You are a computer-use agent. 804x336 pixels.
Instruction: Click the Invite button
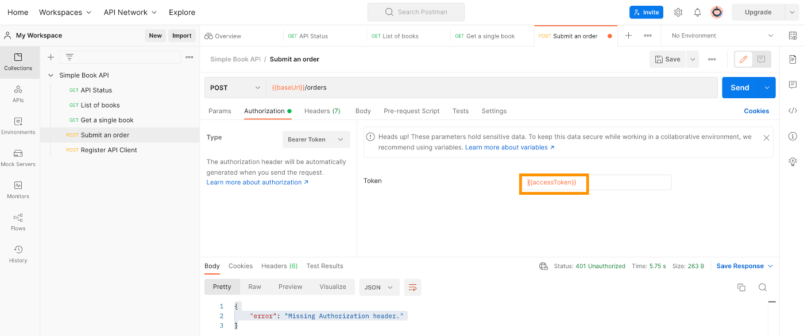pos(646,12)
